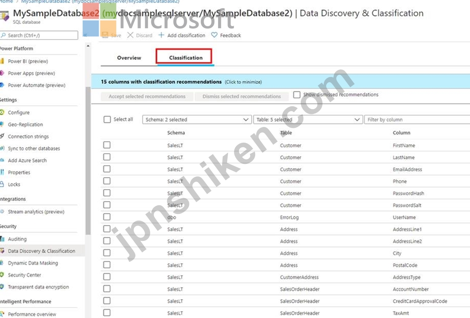
Task: Open Power BI (preview) icon
Action: point(2,61)
